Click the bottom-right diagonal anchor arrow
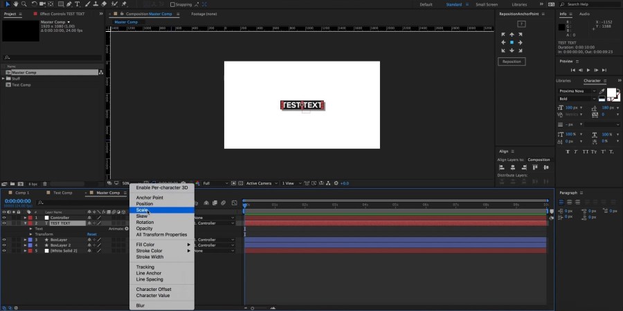The width and height of the screenshot is (623, 311). [x=520, y=50]
